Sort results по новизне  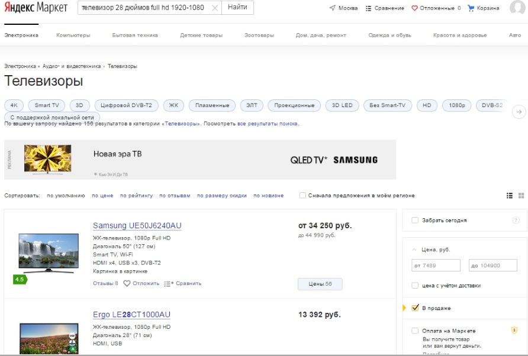coord(268,196)
